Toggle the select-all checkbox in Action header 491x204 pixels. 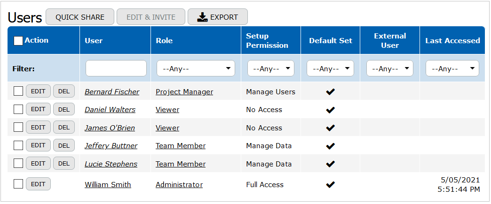tap(18, 41)
